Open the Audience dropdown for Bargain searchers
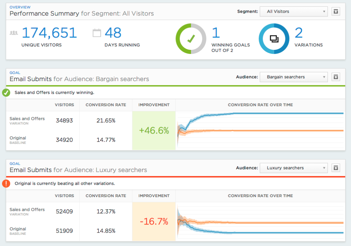351x246 pixels. pyautogui.click(x=293, y=77)
